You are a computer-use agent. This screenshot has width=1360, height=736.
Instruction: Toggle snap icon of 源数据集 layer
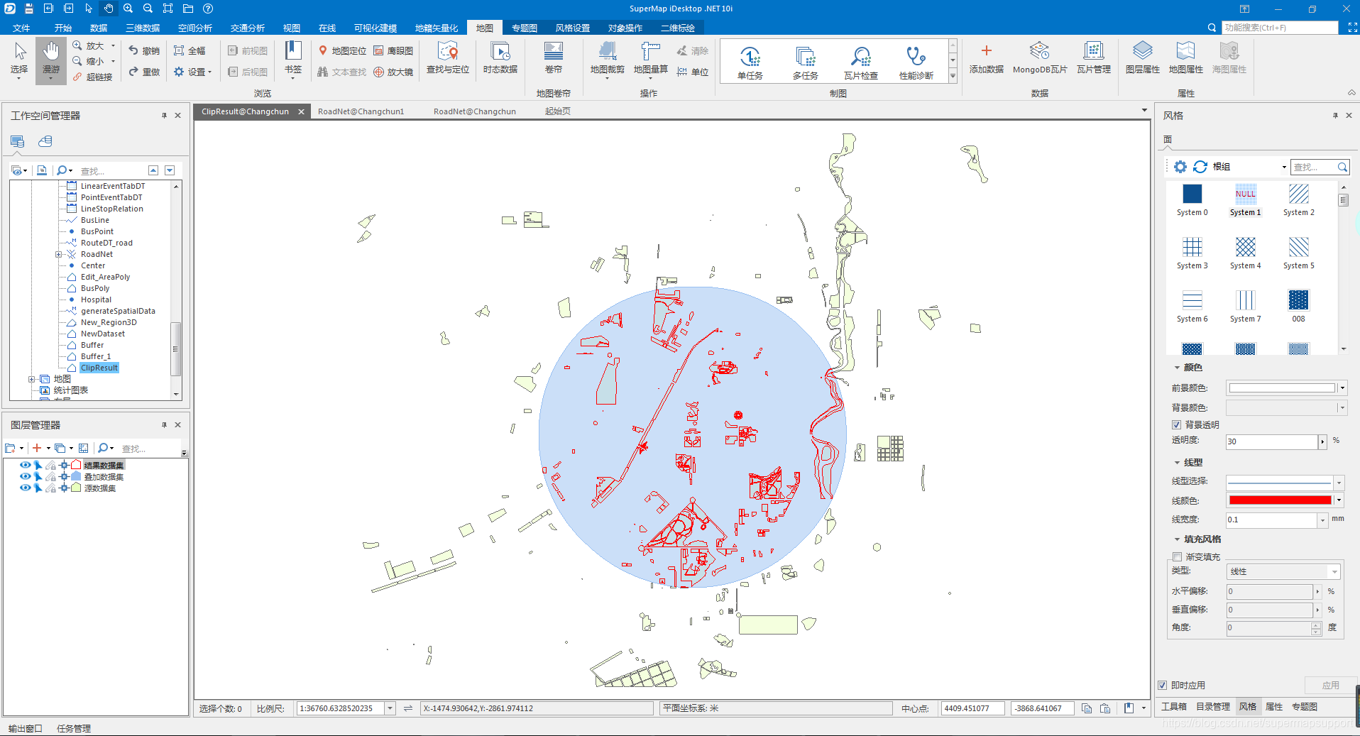pos(64,488)
